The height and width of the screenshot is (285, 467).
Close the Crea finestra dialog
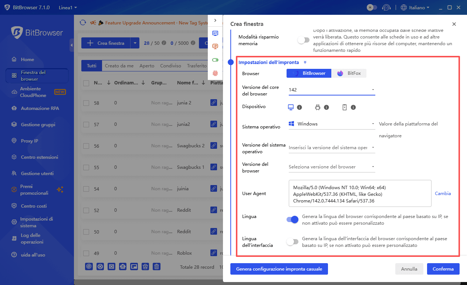pyautogui.click(x=454, y=24)
